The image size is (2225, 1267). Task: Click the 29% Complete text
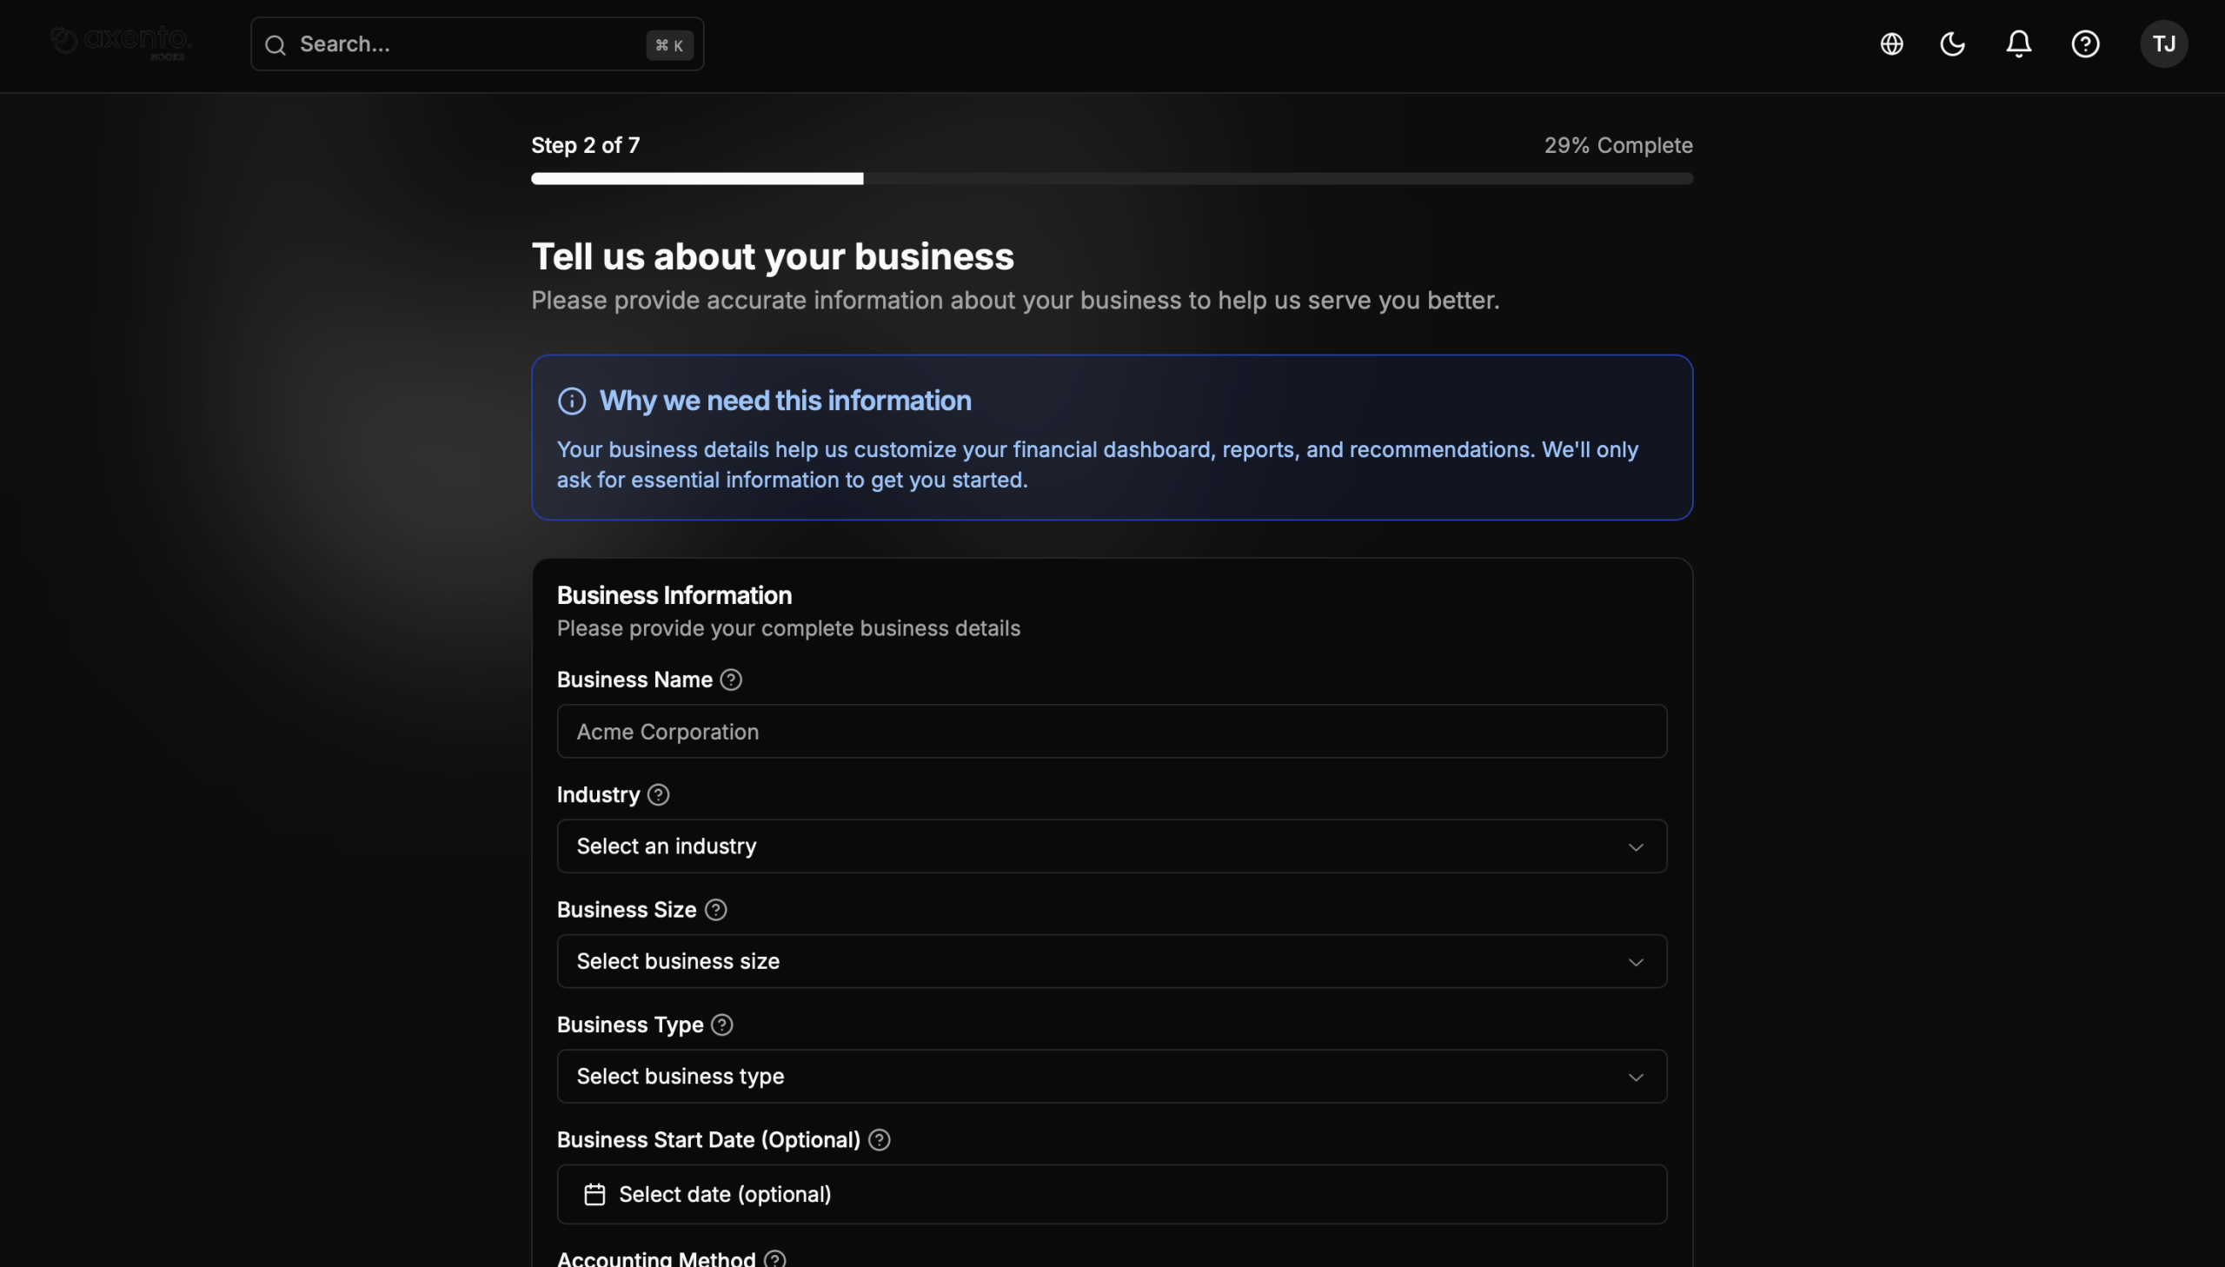(x=1617, y=145)
